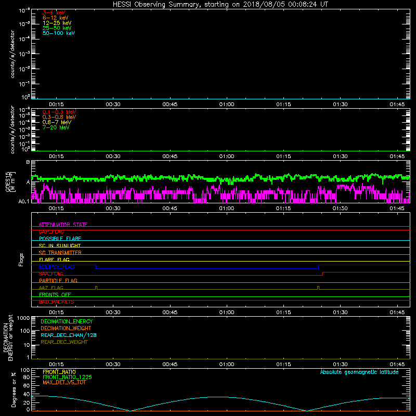Pick the AAZ_FLAG label

51,288
